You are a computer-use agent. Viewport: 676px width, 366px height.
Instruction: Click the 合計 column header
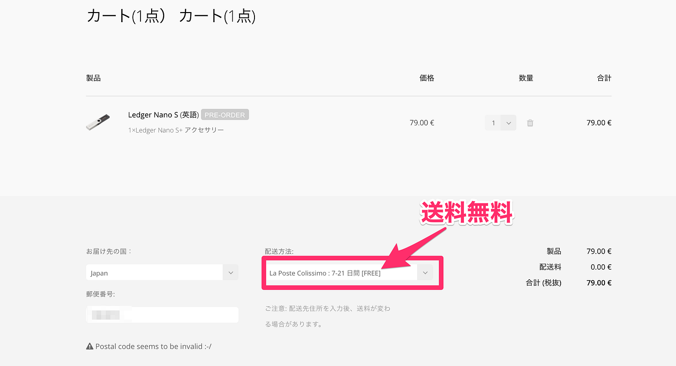(x=604, y=78)
